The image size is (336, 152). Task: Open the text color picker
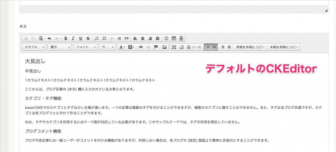122,47
